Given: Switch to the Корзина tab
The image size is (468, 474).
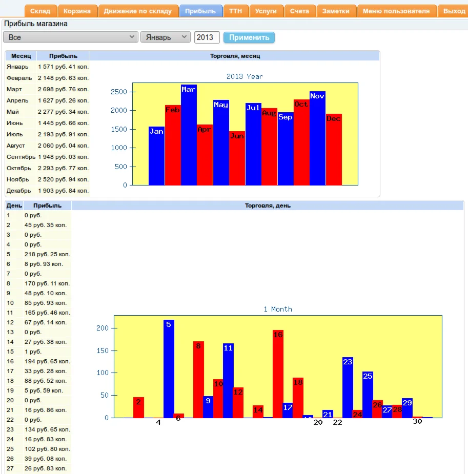Looking at the screenshot, I should pos(77,11).
